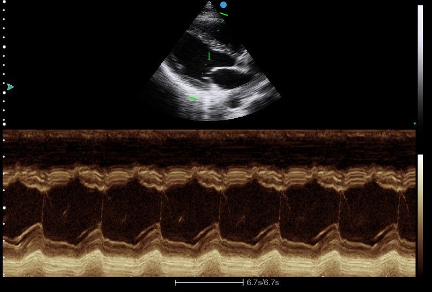Click the M-mode sweep time scale bar
The height and width of the screenshot is (292, 432).
tap(210, 282)
